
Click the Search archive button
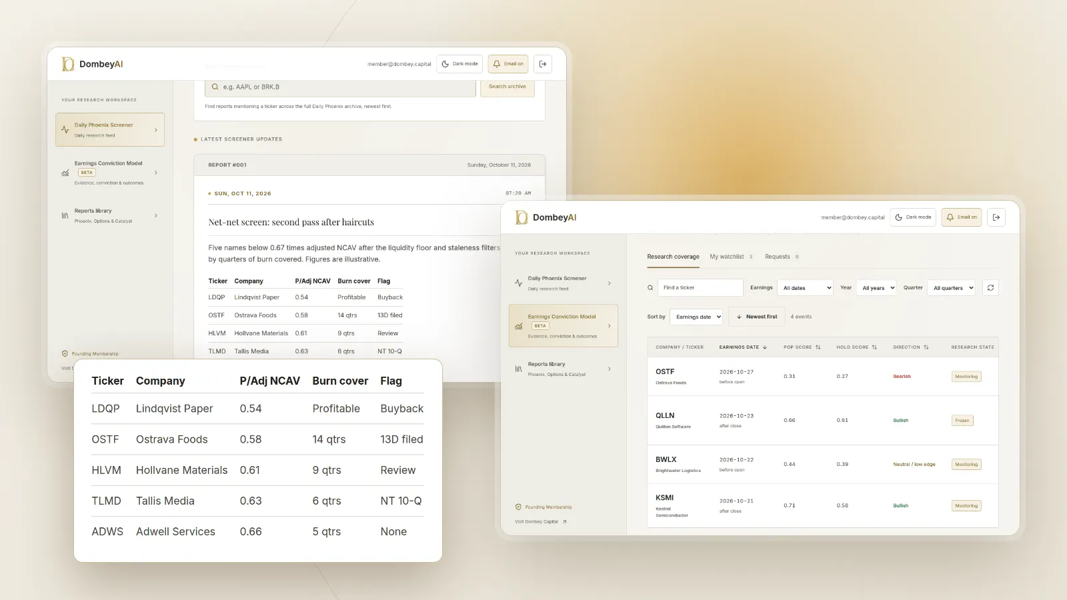(507, 87)
